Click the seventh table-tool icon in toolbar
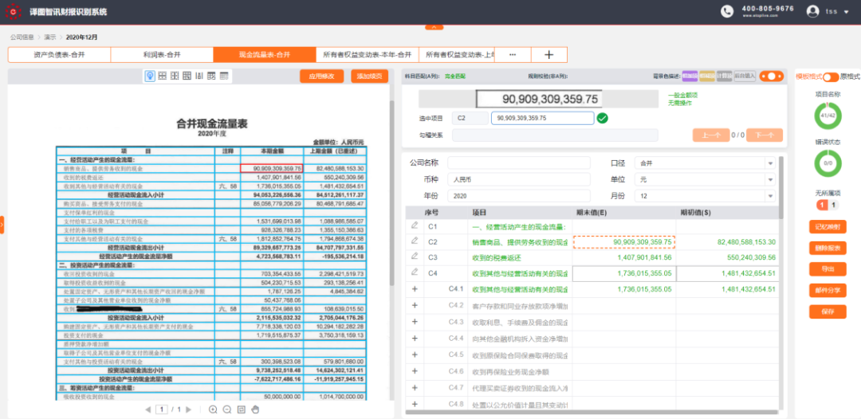This screenshot has height=419, width=861. click(x=224, y=76)
